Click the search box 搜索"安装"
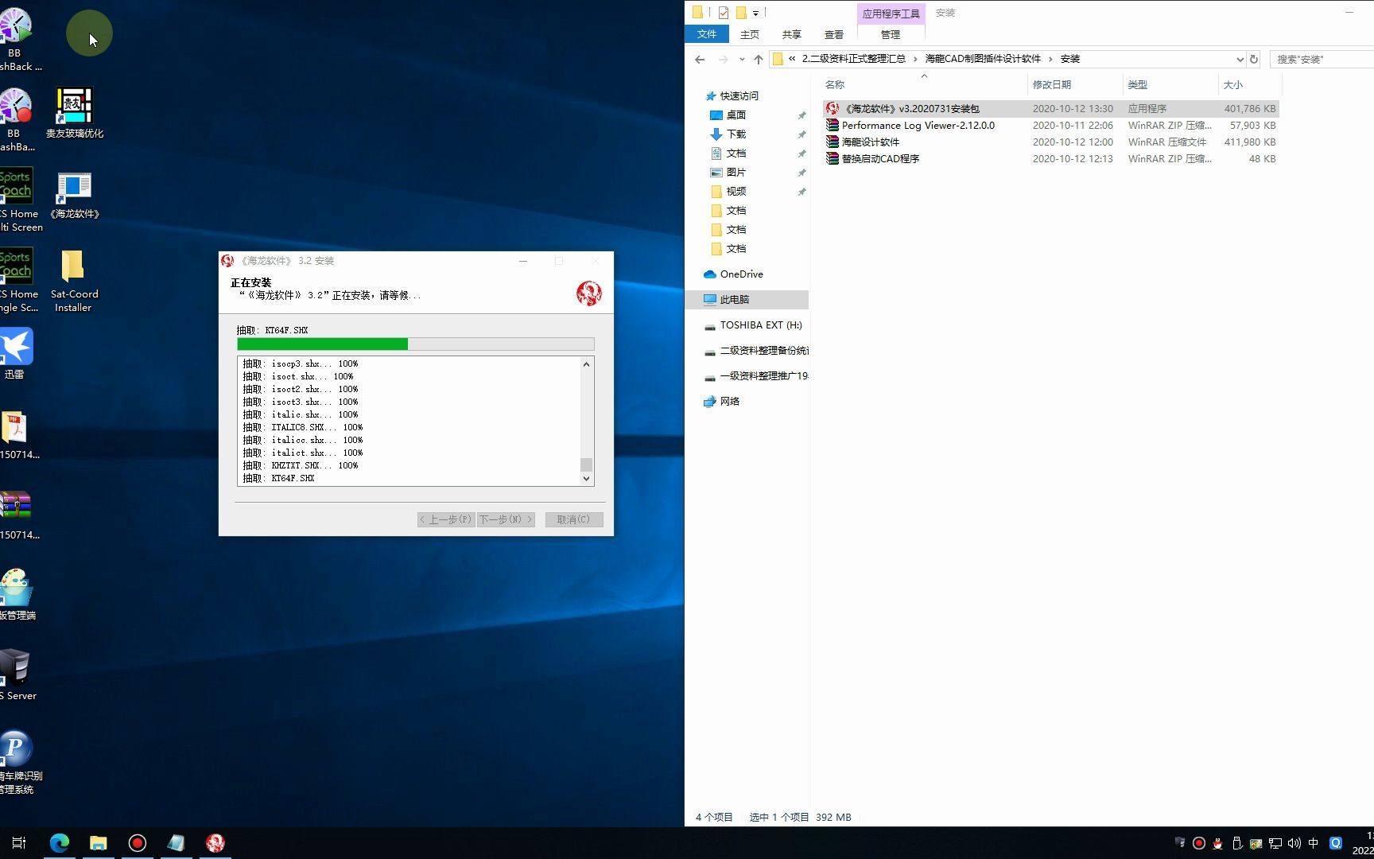The height and width of the screenshot is (859, 1374). tap(1322, 59)
